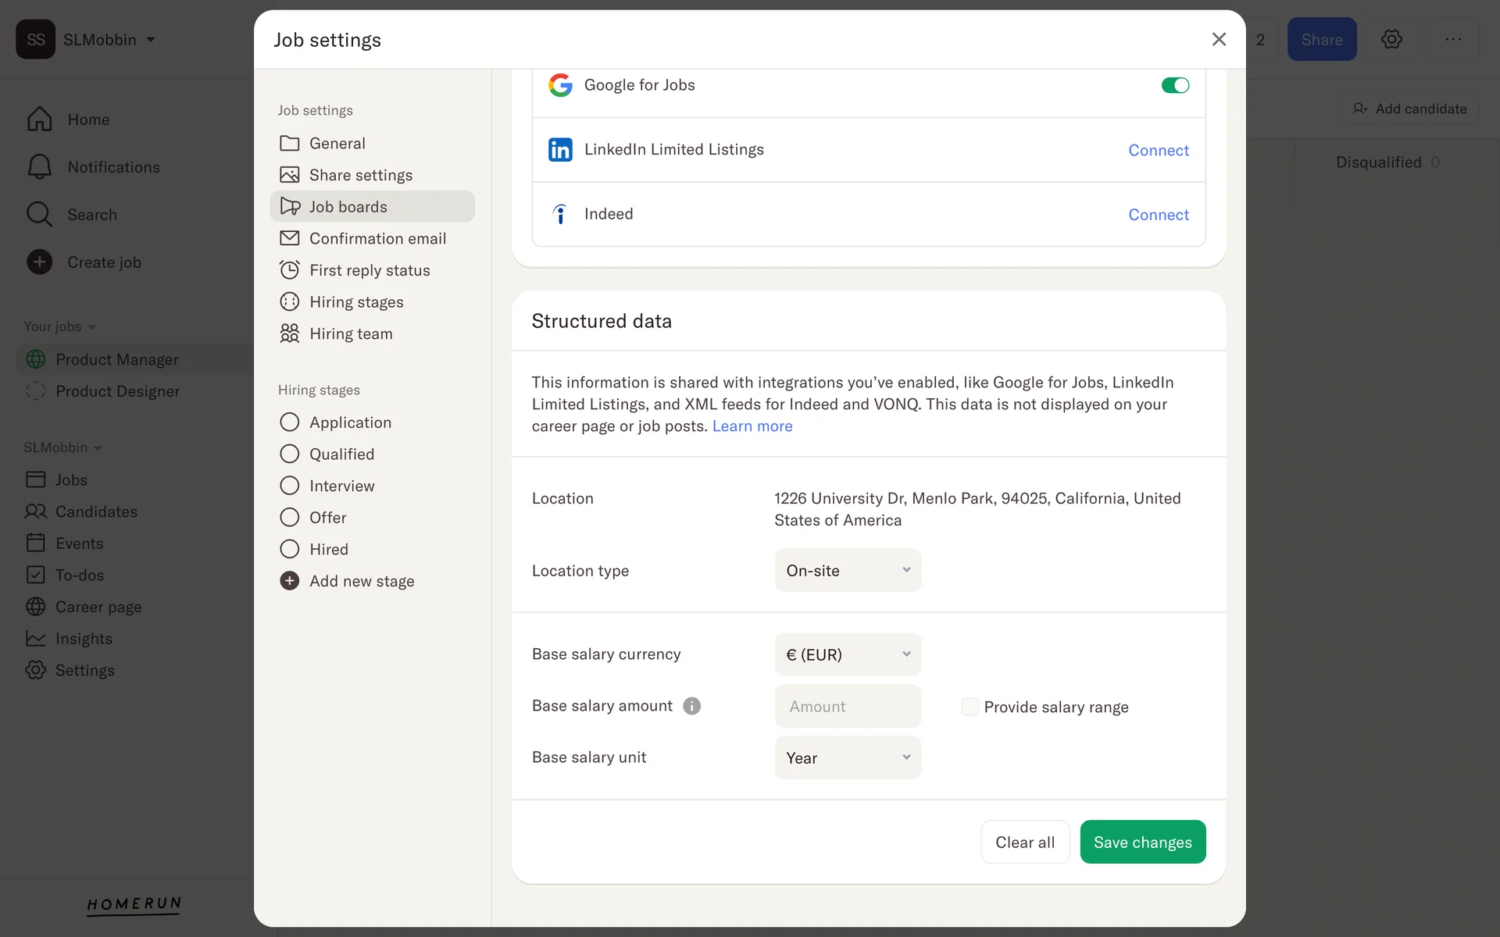Click the Save changes button
Image resolution: width=1500 pixels, height=937 pixels.
1142,842
